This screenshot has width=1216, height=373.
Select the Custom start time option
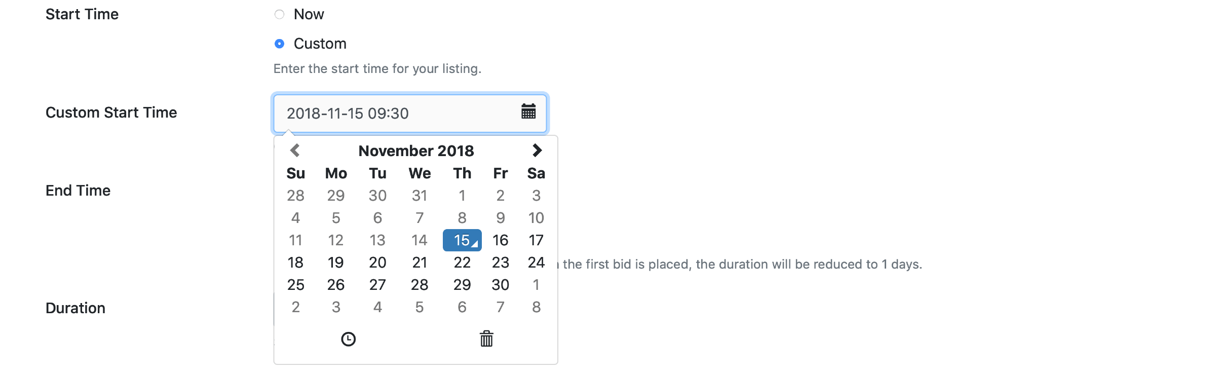279,44
